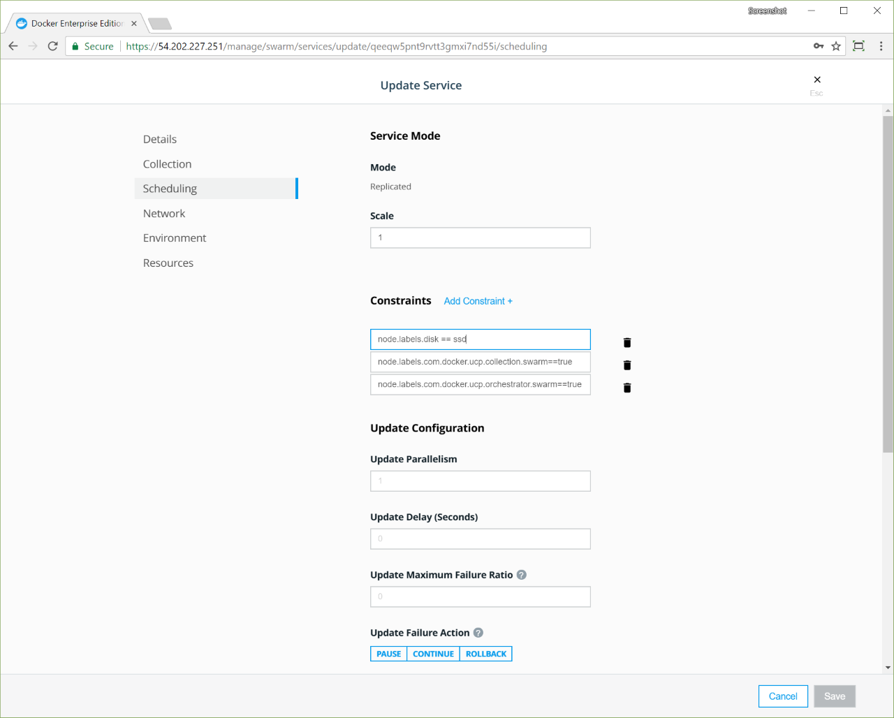This screenshot has height=718, width=894.
Task: Delete the node.labels.disk == ssd constraint
Action: pyautogui.click(x=626, y=342)
